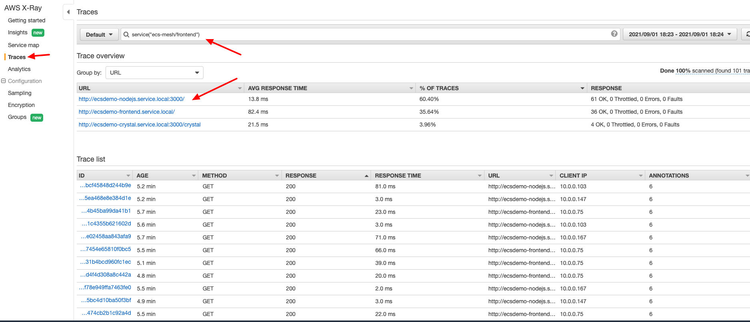Open METHOD column dropdown arrow
The image size is (750, 322).
point(277,176)
